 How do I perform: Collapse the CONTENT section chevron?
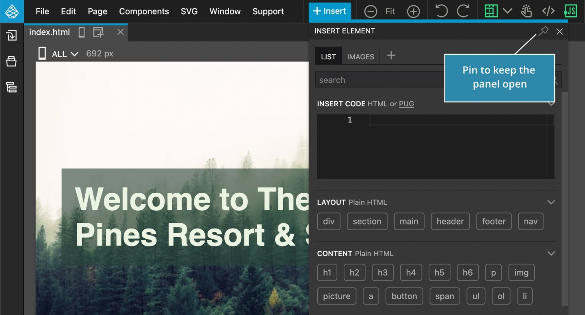click(551, 253)
